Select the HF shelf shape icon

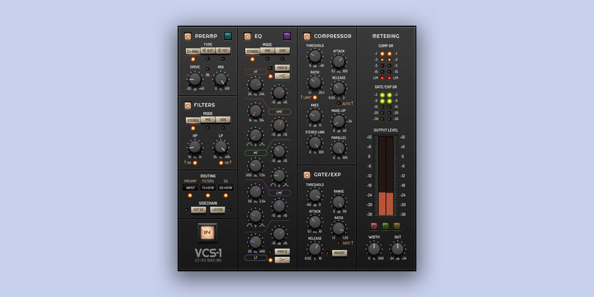[282, 76]
